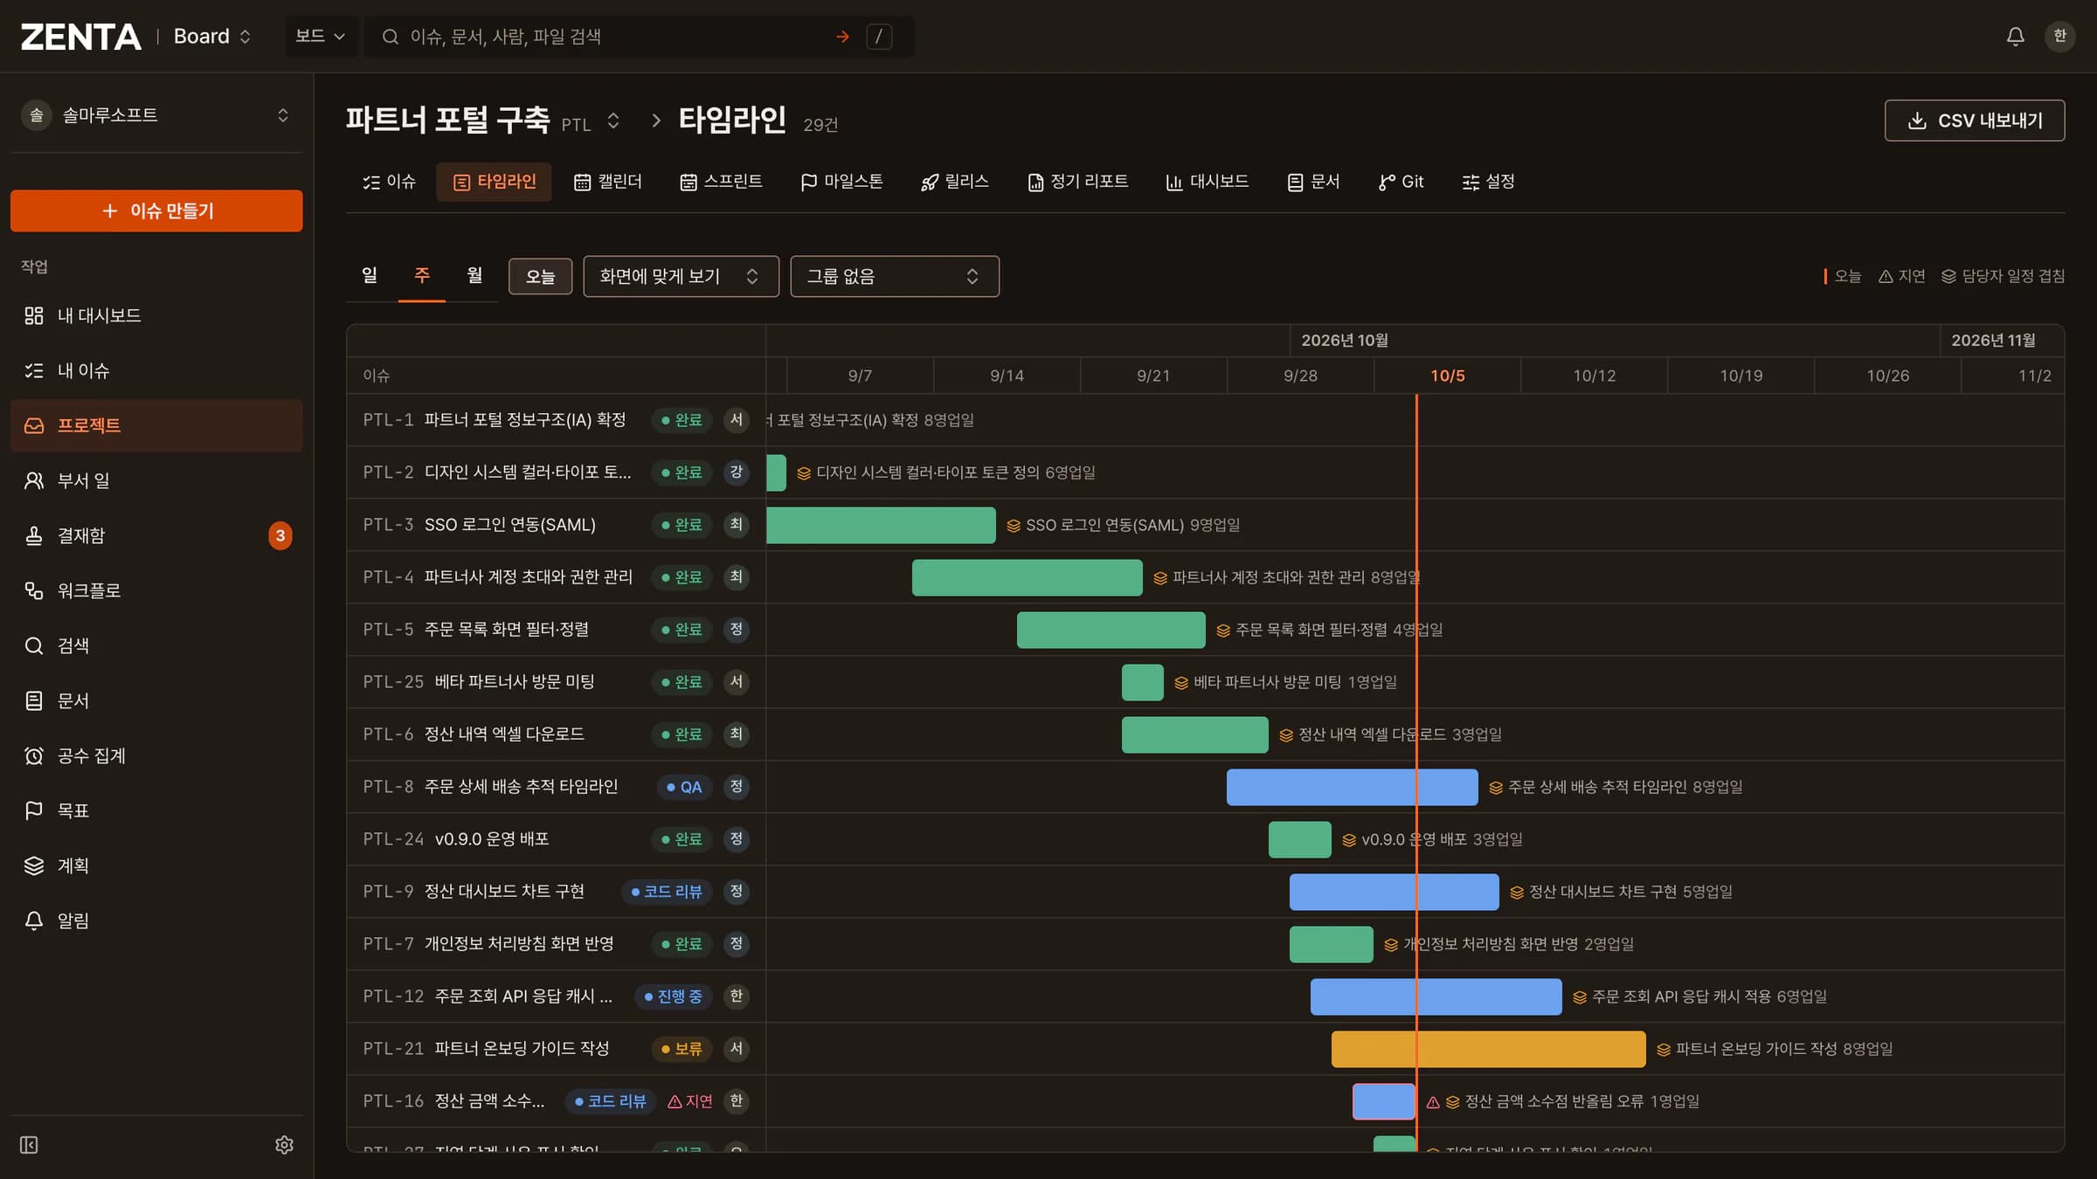
Task: Open 내 대시보드 in sidebar
Action: pyautogui.click(x=156, y=315)
